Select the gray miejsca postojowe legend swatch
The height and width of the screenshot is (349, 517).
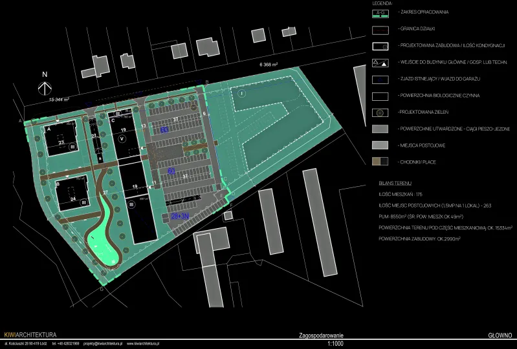tap(382, 145)
